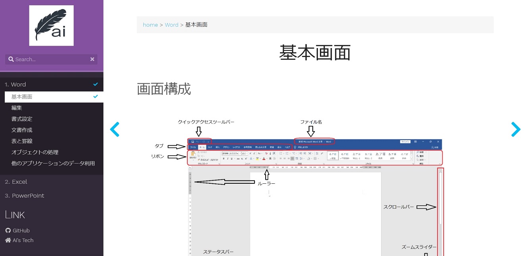The image size is (524, 256).
Task: Click the feather 'ai' site logo
Action: [x=51, y=25]
